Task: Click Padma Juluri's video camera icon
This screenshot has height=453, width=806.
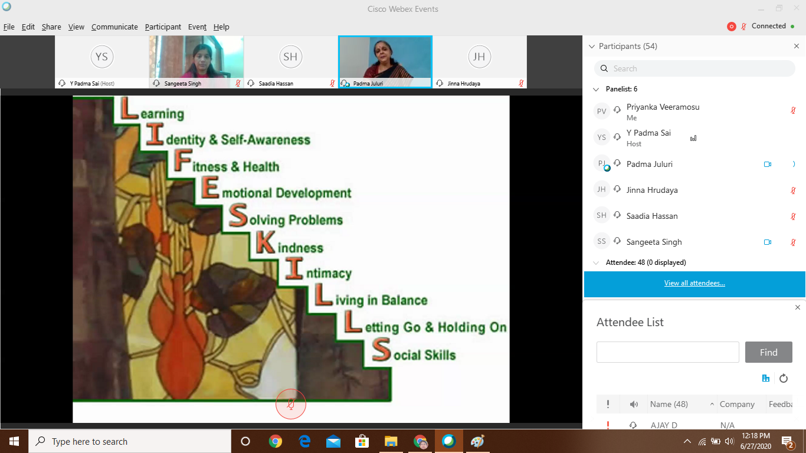Action: tap(768, 165)
